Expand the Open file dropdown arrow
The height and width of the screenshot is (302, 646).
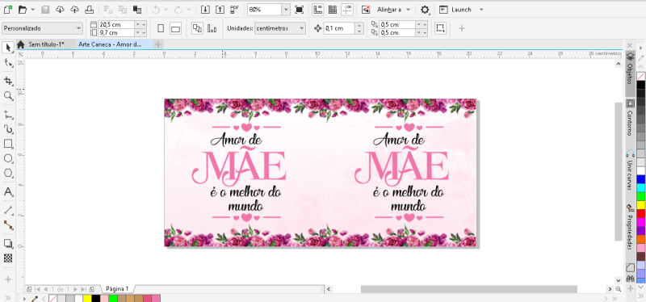tap(32, 10)
